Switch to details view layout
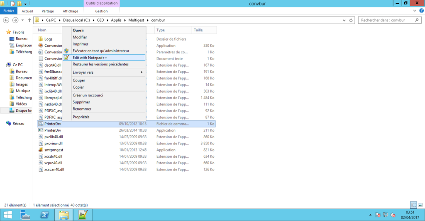The height and width of the screenshot is (221, 425). (x=413, y=205)
